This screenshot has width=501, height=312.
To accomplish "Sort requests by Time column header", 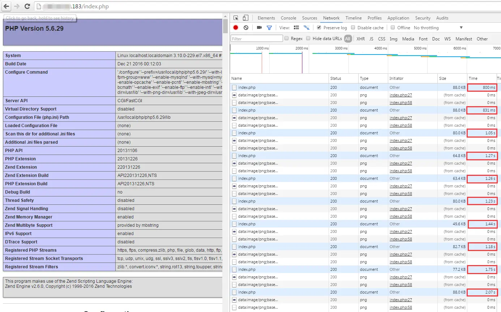I will pos(481,78).
